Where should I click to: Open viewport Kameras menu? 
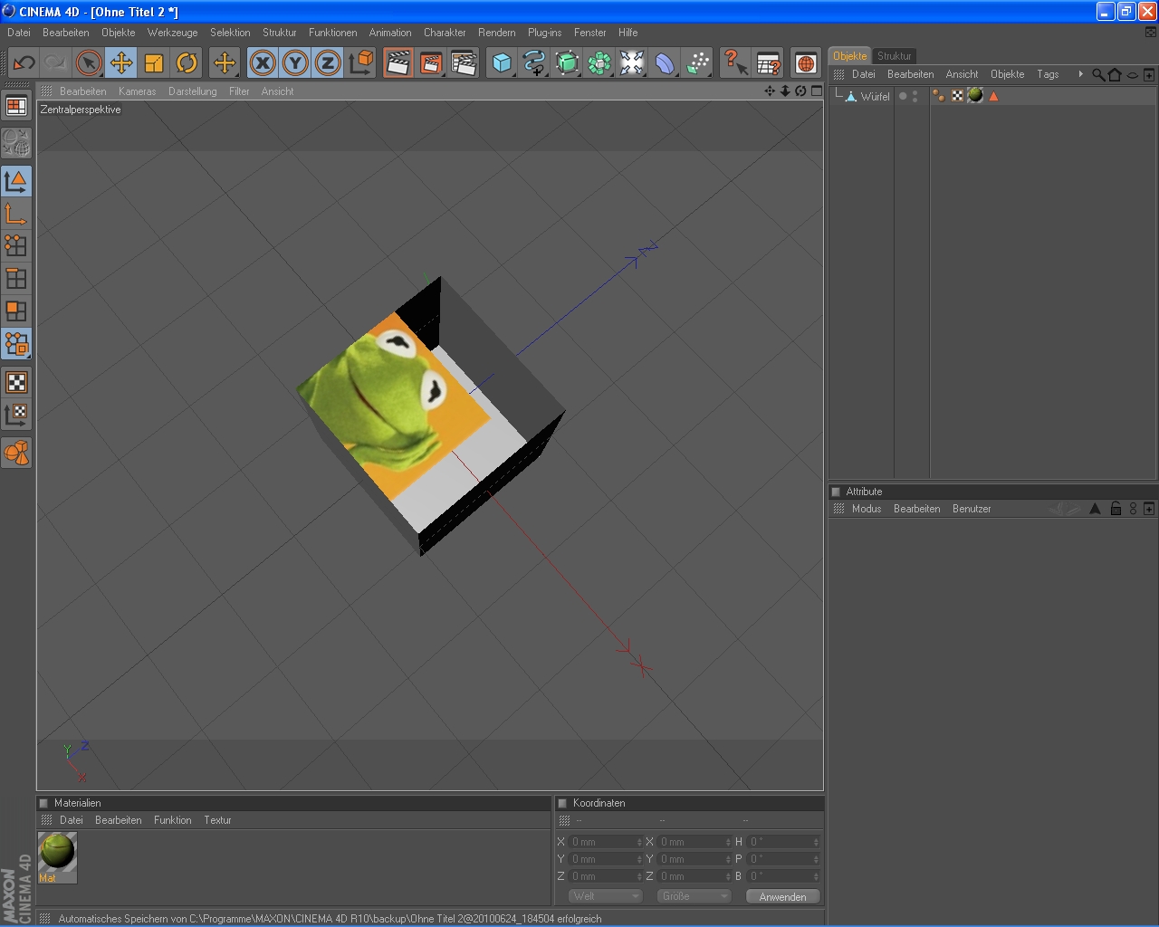(x=137, y=91)
